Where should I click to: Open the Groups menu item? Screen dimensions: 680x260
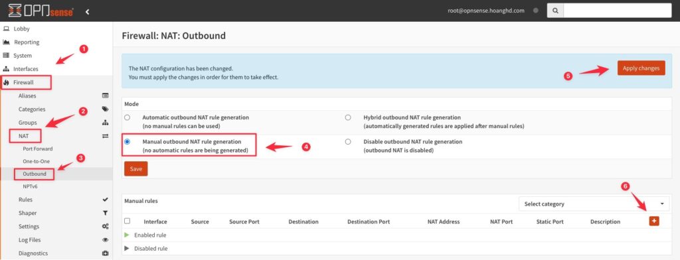click(28, 123)
